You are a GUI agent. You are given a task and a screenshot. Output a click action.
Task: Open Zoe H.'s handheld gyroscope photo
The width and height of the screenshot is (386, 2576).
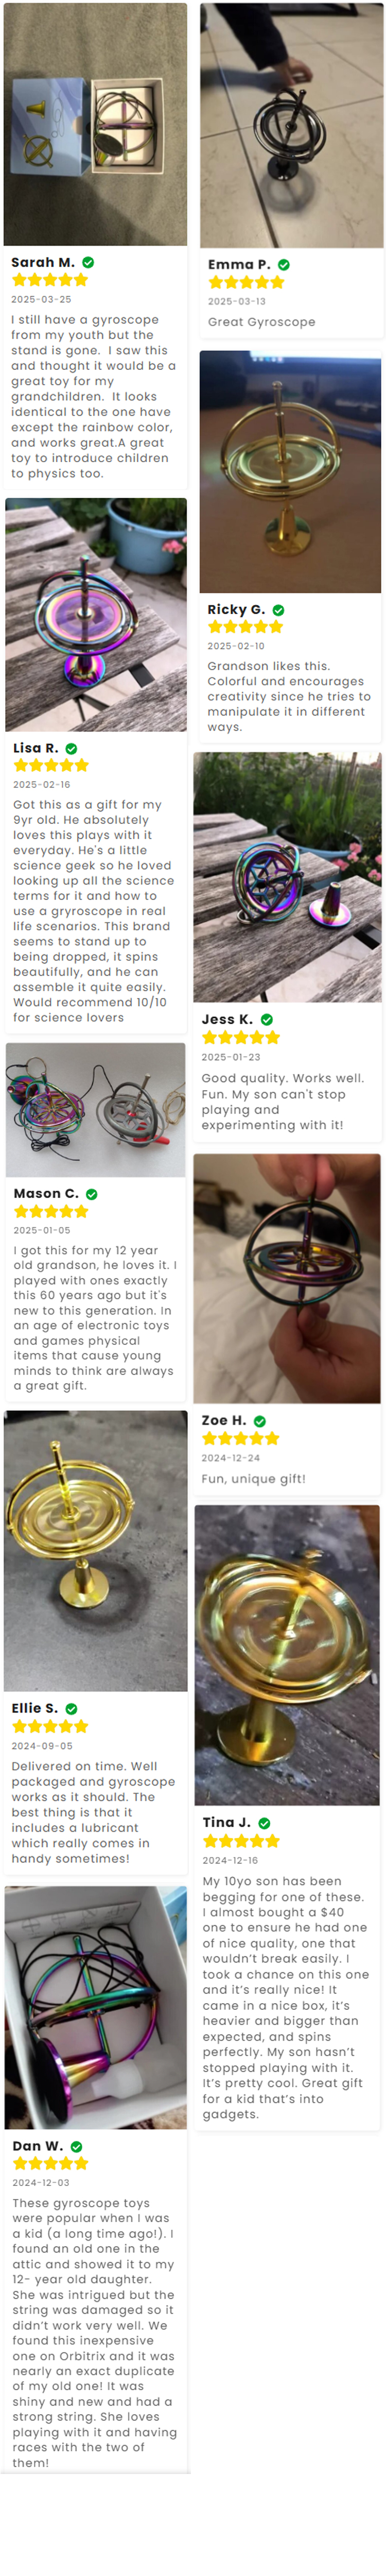287,1278
